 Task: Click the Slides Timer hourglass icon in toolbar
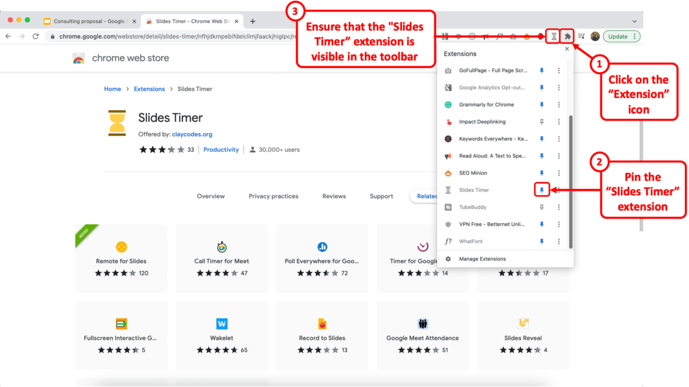tap(553, 36)
